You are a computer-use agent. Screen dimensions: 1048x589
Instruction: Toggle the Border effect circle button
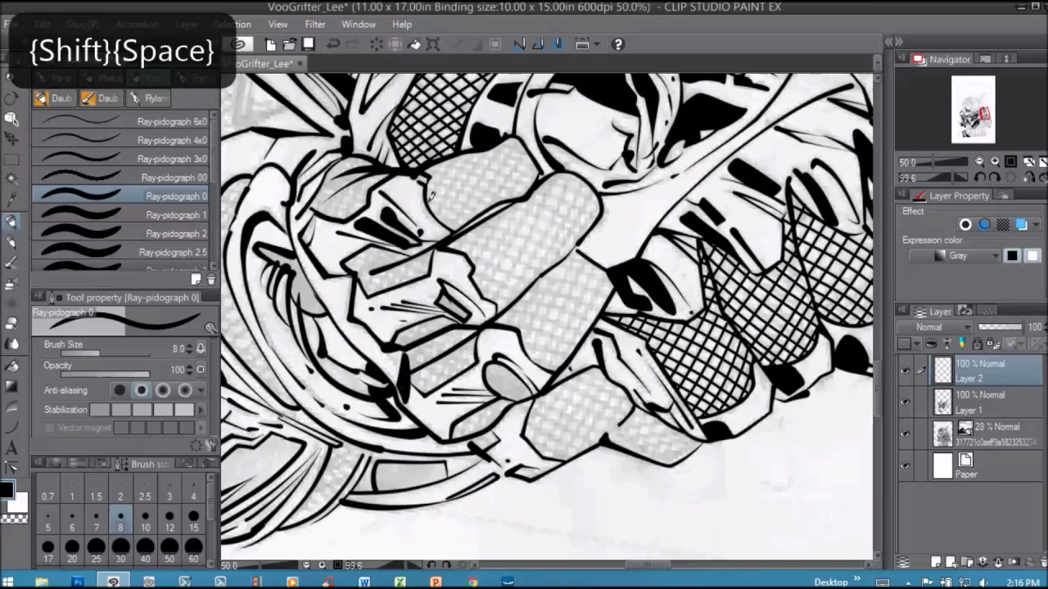click(x=965, y=224)
